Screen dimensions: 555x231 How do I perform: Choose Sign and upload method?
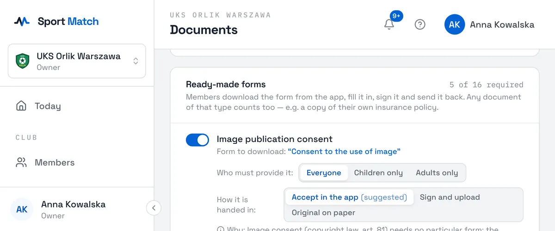click(450, 197)
